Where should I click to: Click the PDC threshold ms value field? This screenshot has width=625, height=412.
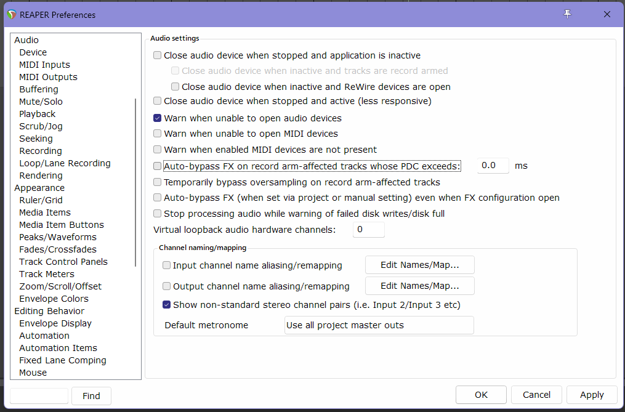(x=493, y=166)
